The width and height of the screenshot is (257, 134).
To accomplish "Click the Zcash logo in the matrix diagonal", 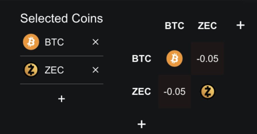I will (x=208, y=92).
